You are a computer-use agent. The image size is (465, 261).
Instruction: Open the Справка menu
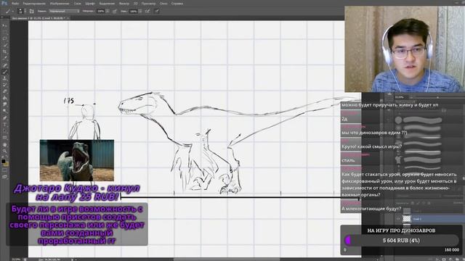[x=177, y=4]
